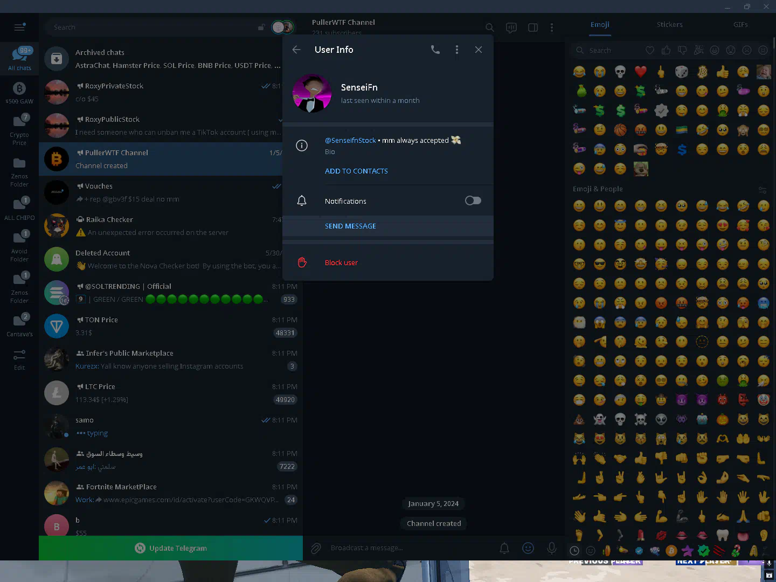Jump to recent emoji clock icon
Image resolution: width=776 pixels, height=582 pixels.
(574, 551)
